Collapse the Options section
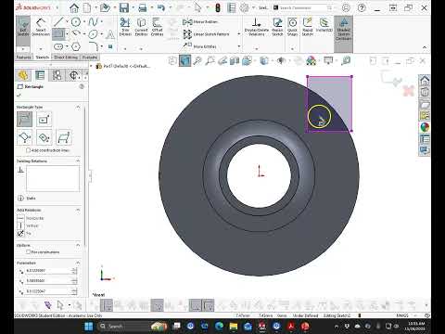 [78, 245]
